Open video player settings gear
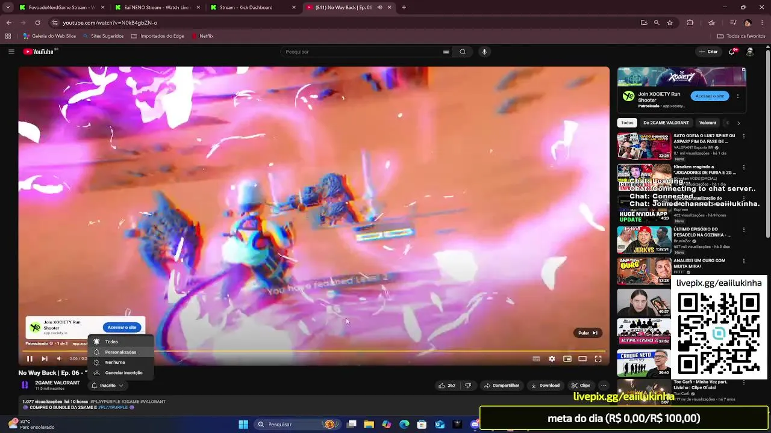This screenshot has height=433, width=771. (552, 358)
